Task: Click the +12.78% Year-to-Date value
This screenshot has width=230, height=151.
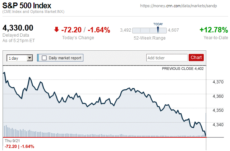Action: 214,29
